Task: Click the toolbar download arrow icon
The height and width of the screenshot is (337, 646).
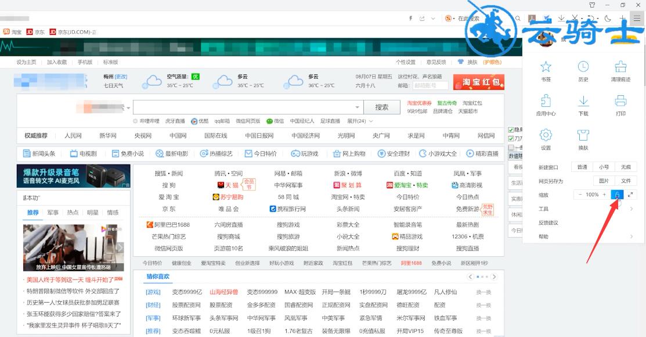Action: pos(561,19)
